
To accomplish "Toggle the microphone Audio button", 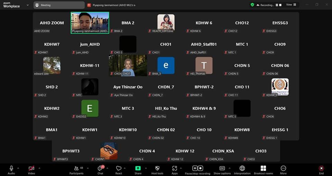I will (x=11, y=169).
